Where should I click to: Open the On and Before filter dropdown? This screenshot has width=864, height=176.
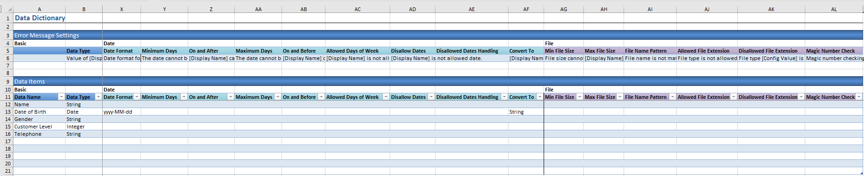[321, 97]
